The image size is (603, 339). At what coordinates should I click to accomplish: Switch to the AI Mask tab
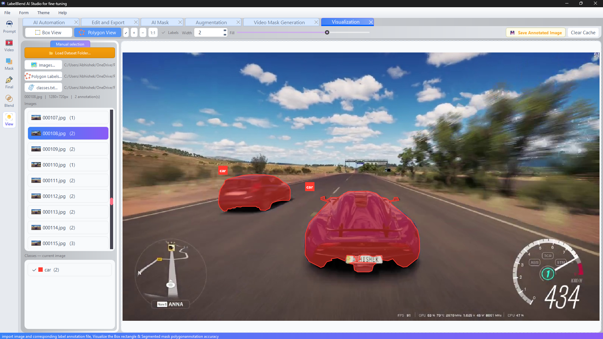coord(160,22)
